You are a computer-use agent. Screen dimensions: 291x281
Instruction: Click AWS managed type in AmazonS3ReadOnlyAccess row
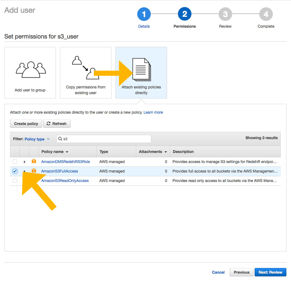[x=112, y=181]
